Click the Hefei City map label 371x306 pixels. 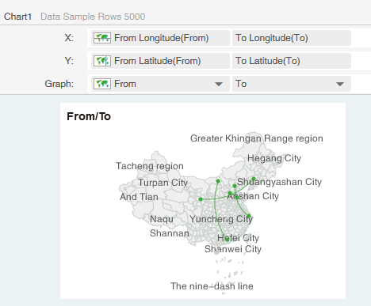[x=238, y=238]
